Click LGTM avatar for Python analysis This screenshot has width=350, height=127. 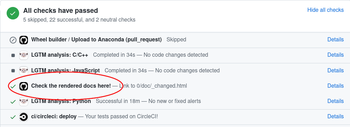tap(24, 102)
